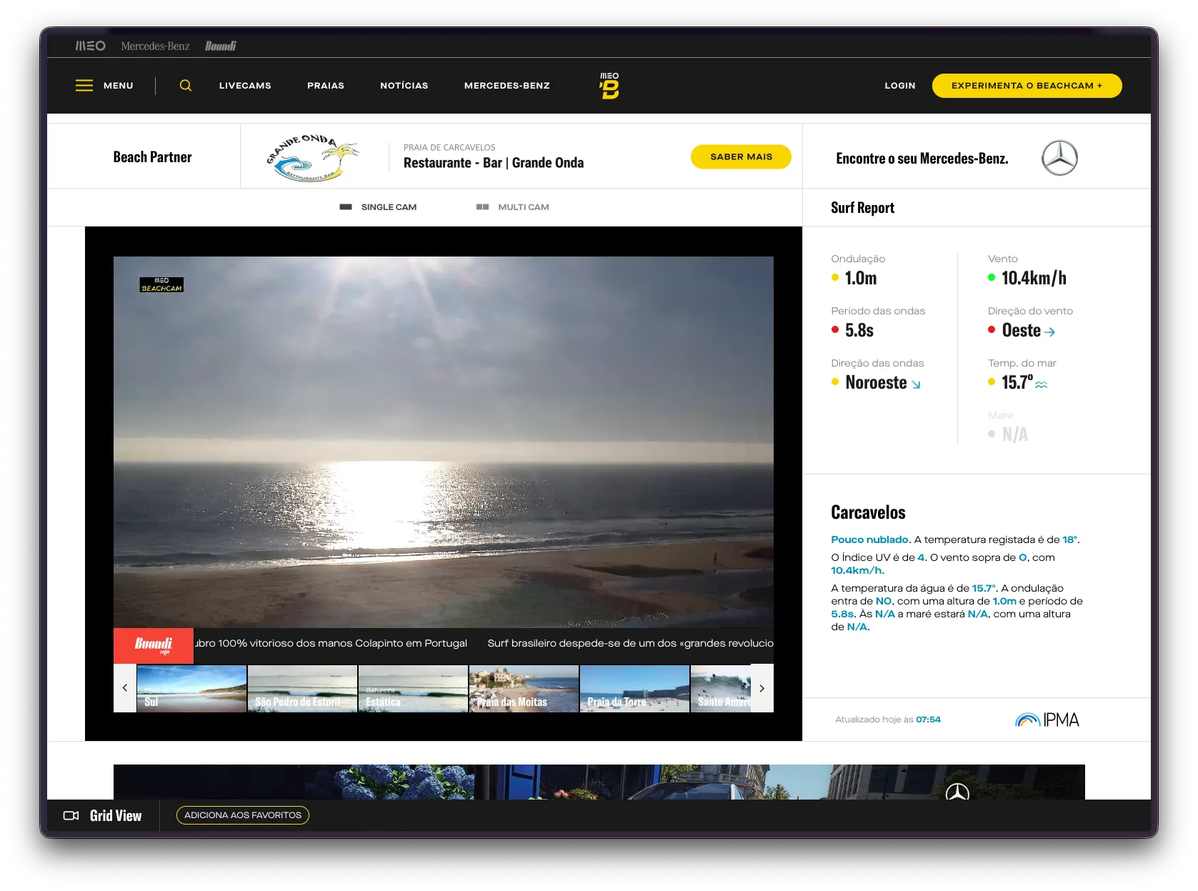Image resolution: width=1198 pixels, height=891 pixels.
Task: Click the search magnifier icon
Action: [x=186, y=86]
